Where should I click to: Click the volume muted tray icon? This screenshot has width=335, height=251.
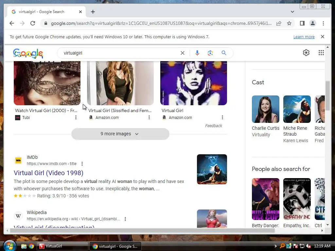[x=308, y=246]
